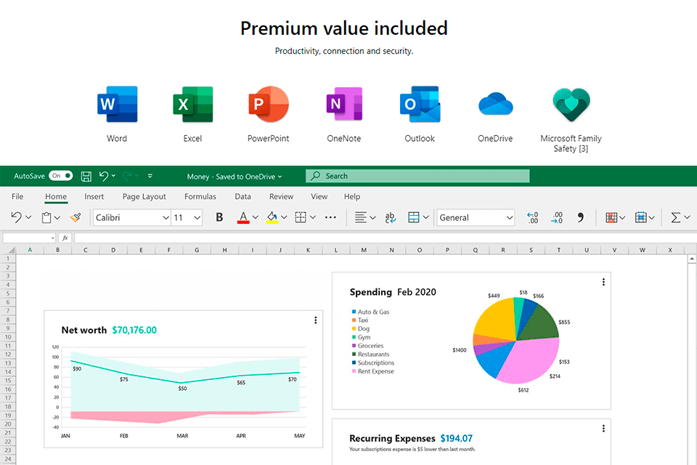Expand the Customize Quick Access Toolbar arrow
The image size is (697, 465).
tap(150, 177)
